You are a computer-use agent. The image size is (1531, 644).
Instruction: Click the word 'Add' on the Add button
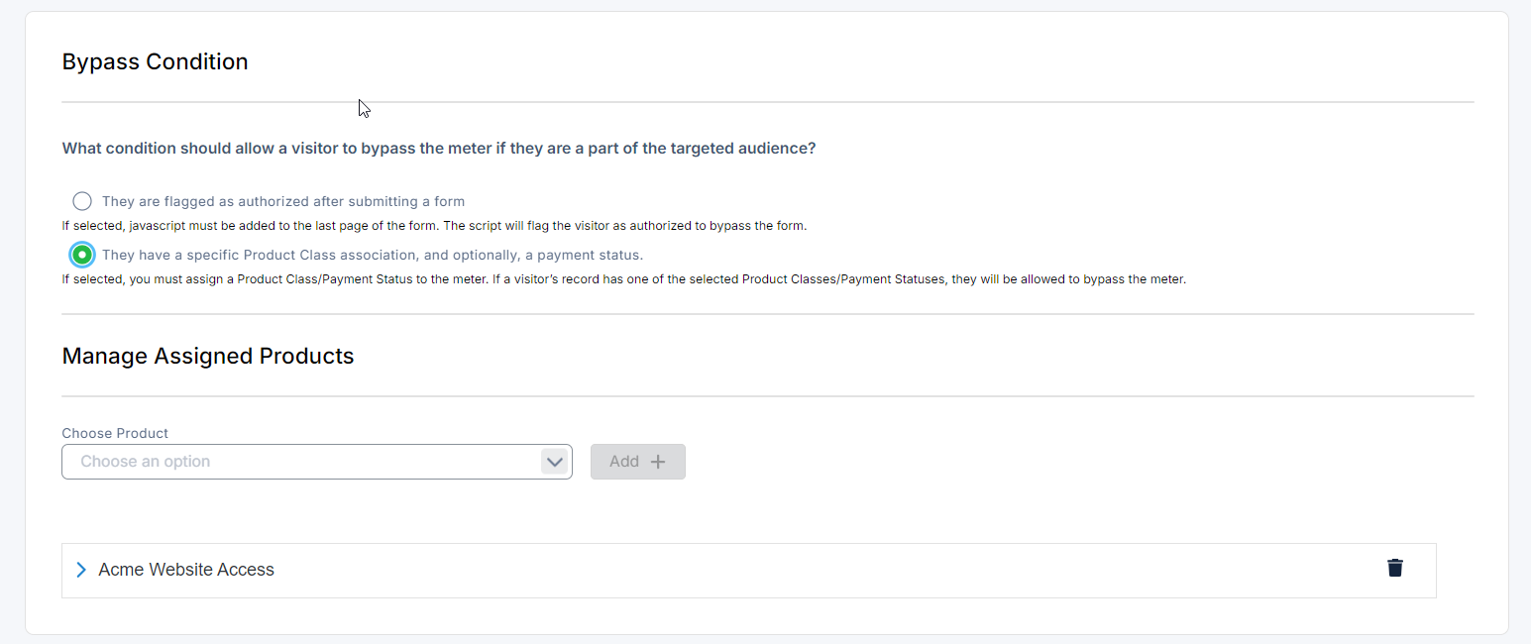624,462
